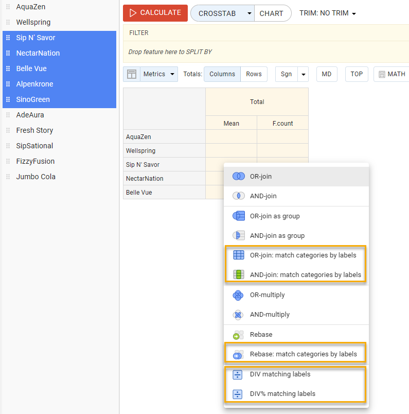The width and height of the screenshot is (409, 414).
Task: Click the drag handle next to AquaZen
Action: (x=8, y=7)
